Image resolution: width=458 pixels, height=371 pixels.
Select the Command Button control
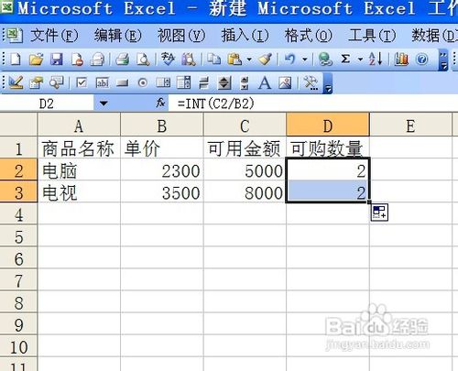coord(122,82)
